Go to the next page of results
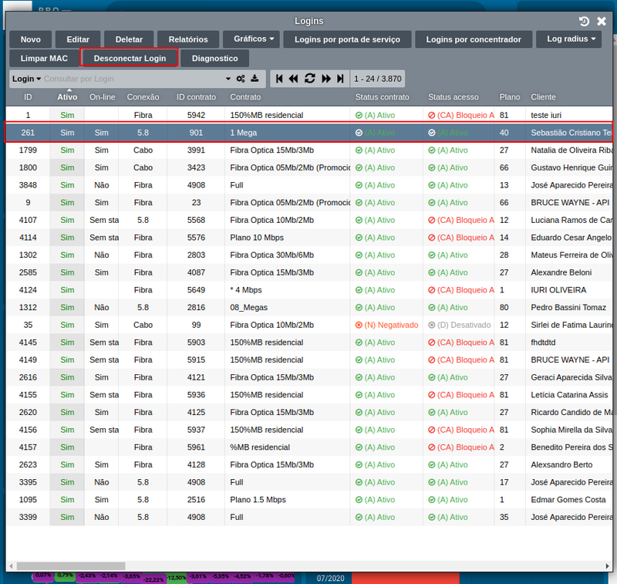 326,79
